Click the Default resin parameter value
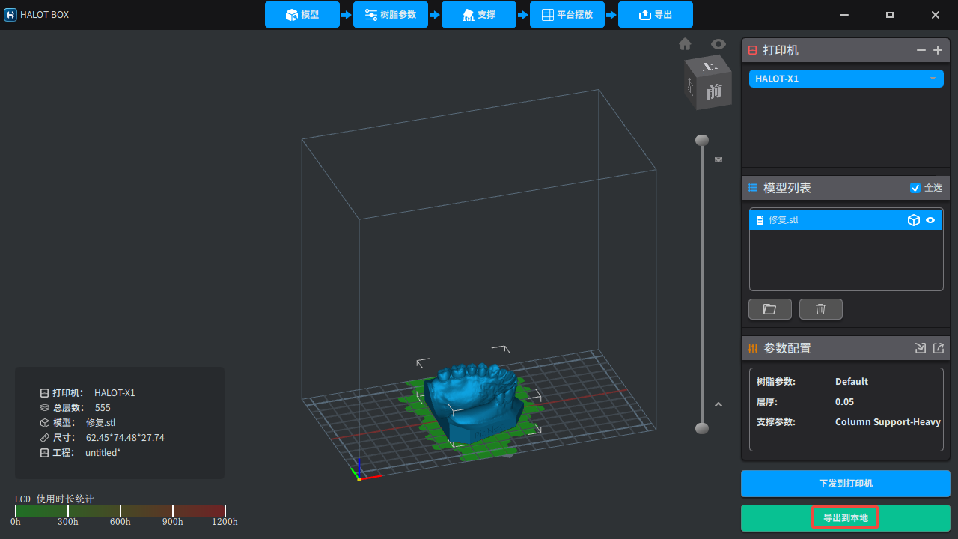This screenshot has width=958, height=539. 852,382
